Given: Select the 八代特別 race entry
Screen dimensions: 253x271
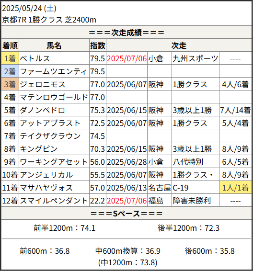Looking at the screenshot, I should coord(188,162).
